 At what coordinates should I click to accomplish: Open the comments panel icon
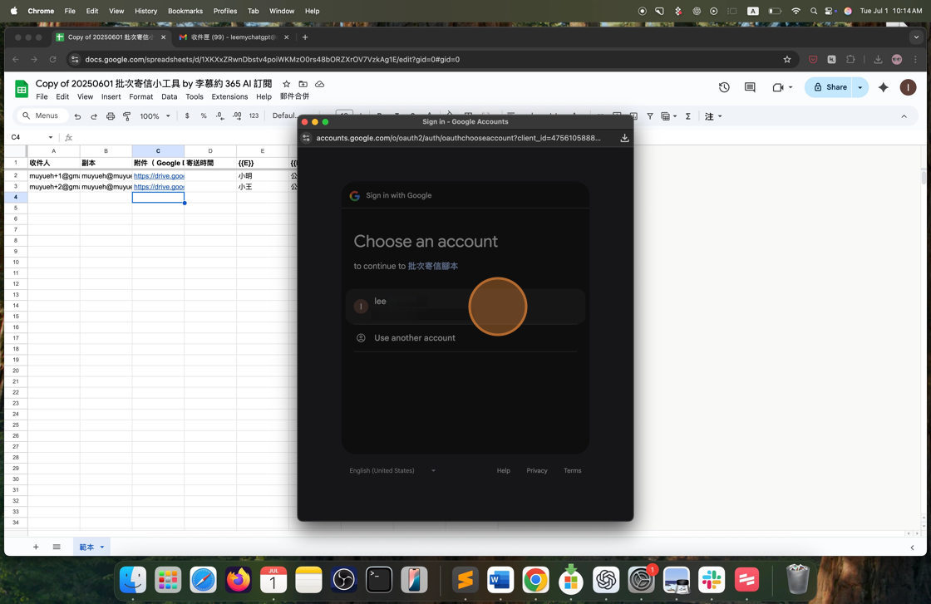[750, 87]
